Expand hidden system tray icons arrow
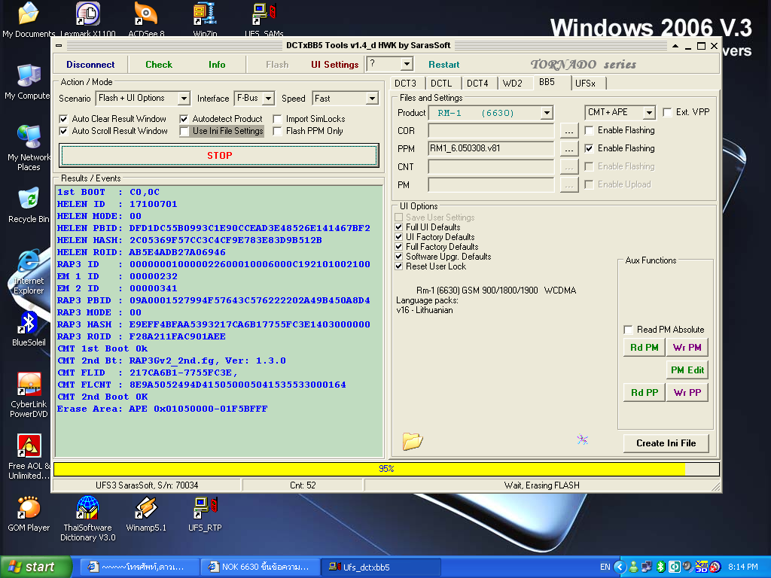This screenshot has height=578, width=771. (x=620, y=567)
